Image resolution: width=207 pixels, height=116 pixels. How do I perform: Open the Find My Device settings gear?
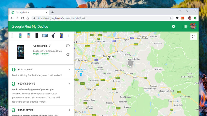click(173, 27)
